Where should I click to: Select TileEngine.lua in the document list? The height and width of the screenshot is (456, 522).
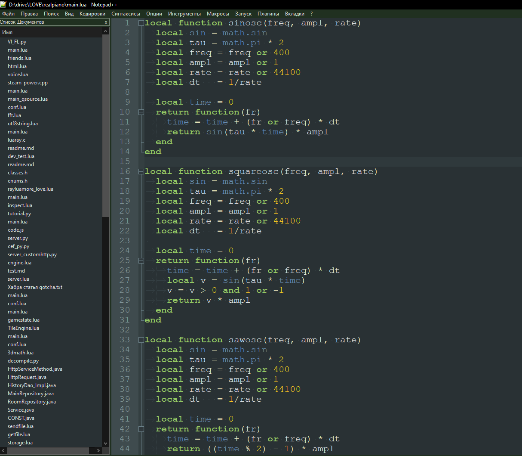[x=23, y=328]
